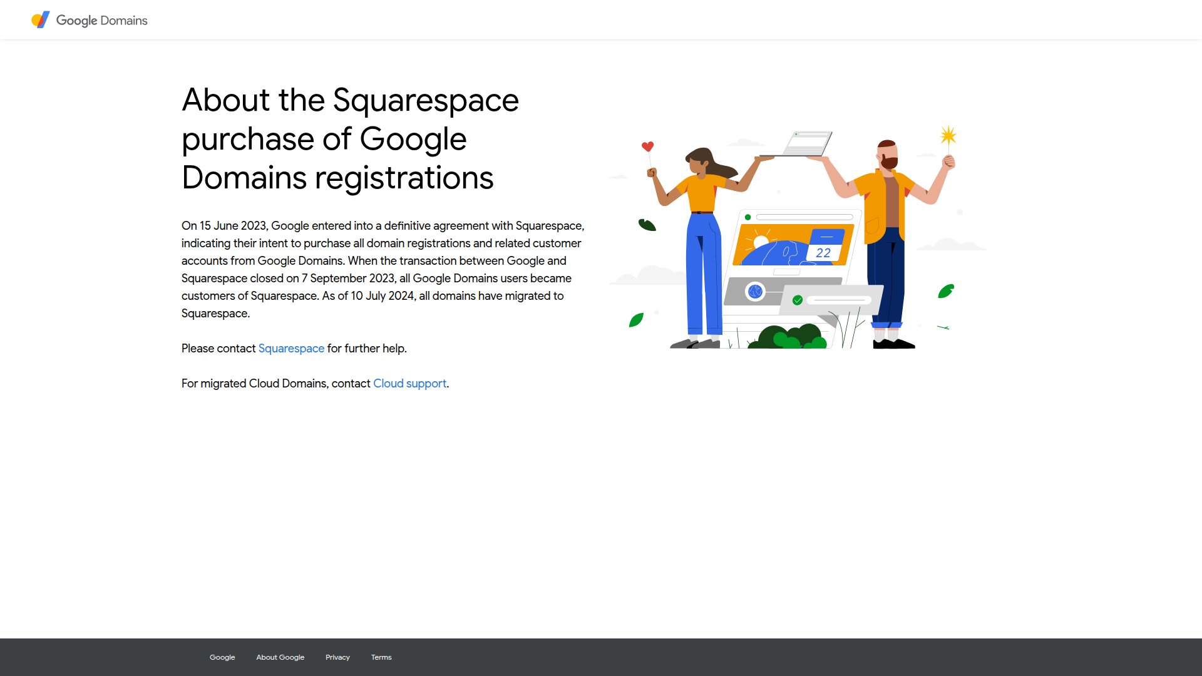Open the Squarespace contact link
Screen dimensions: 1202x676
(x=291, y=349)
